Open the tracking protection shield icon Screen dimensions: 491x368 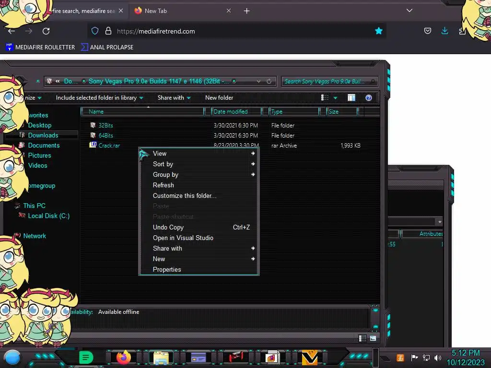[x=95, y=31]
